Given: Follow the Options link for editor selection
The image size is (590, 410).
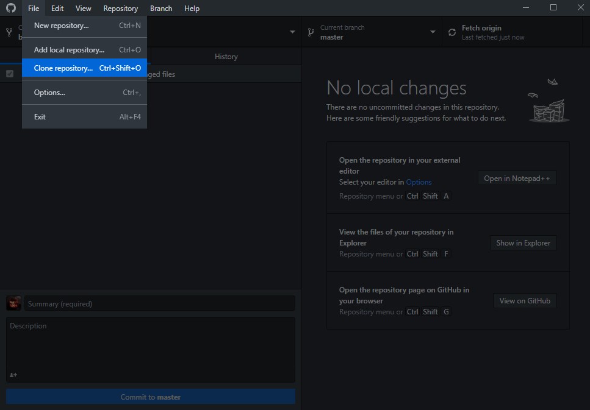Looking at the screenshot, I should pyautogui.click(x=419, y=182).
